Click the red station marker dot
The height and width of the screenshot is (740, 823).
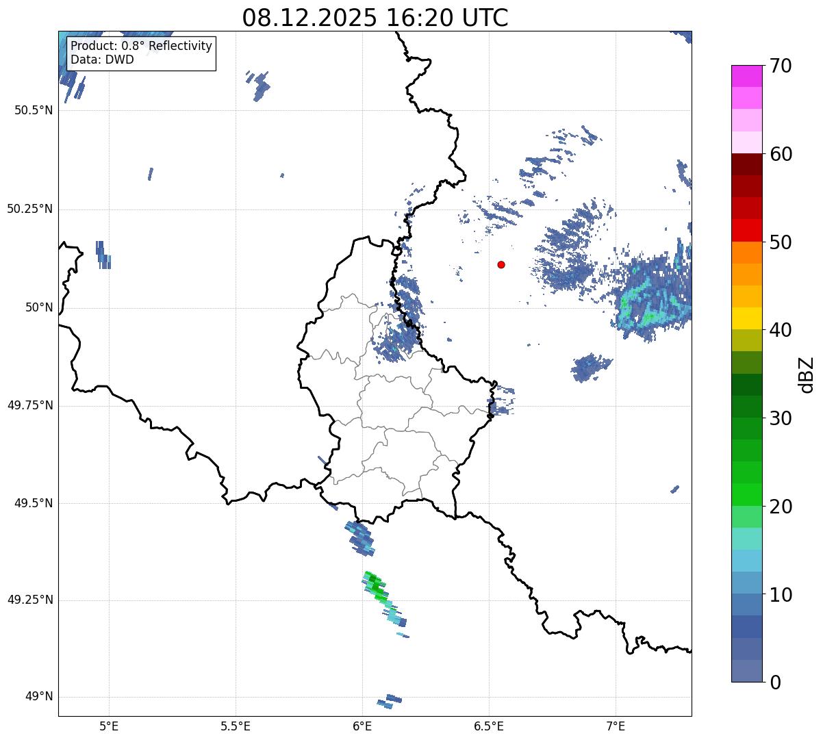point(501,264)
